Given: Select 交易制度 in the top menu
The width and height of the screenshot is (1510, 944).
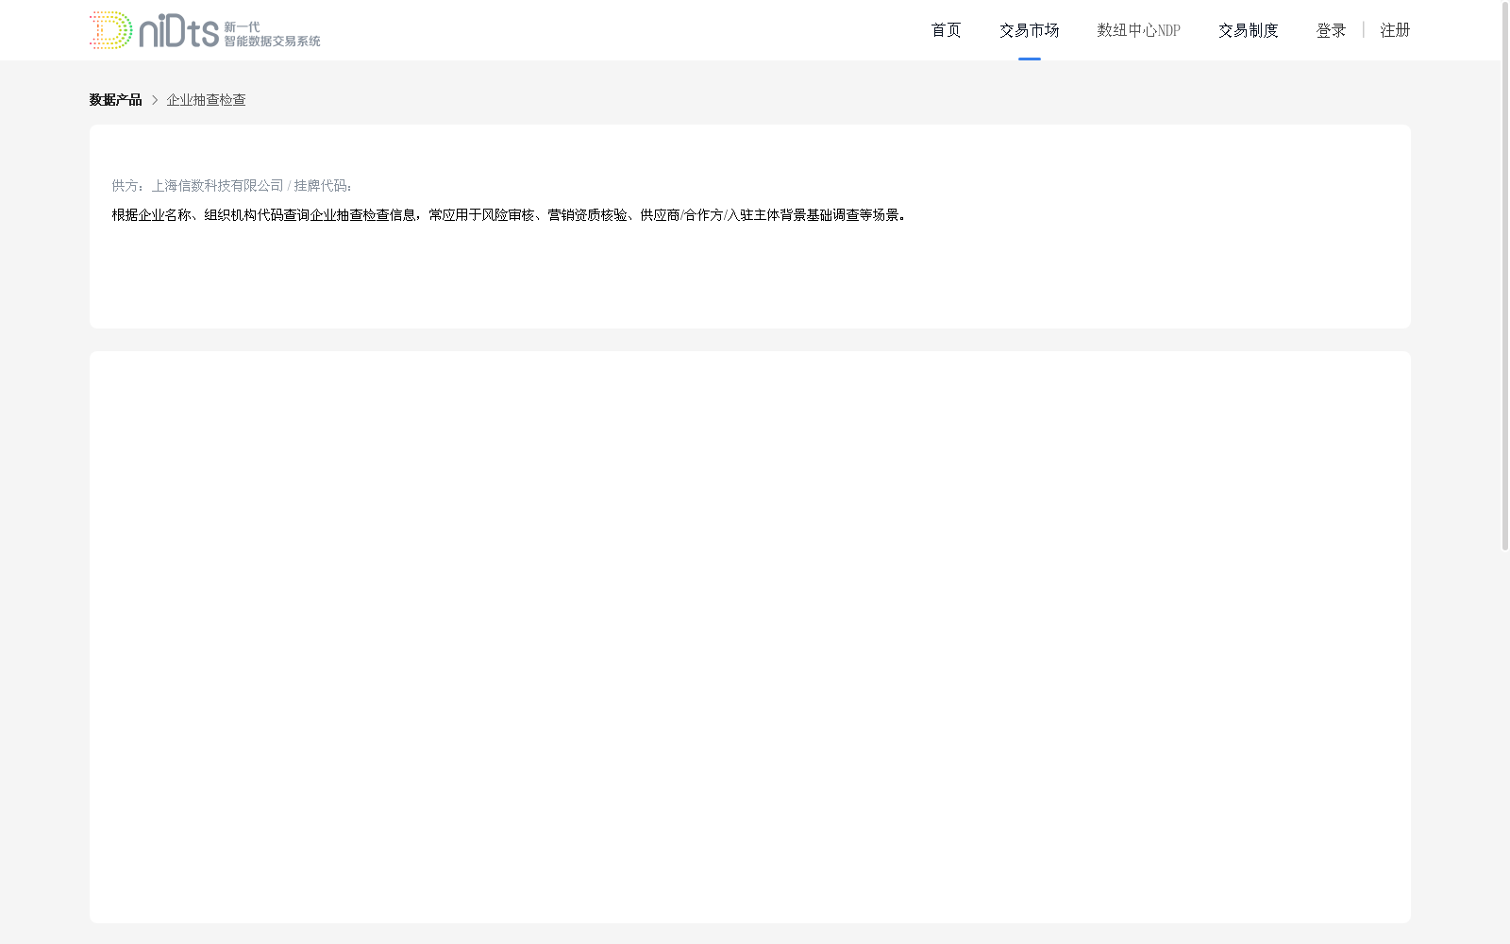Looking at the screenshot, I should [x=1248, y=30].
